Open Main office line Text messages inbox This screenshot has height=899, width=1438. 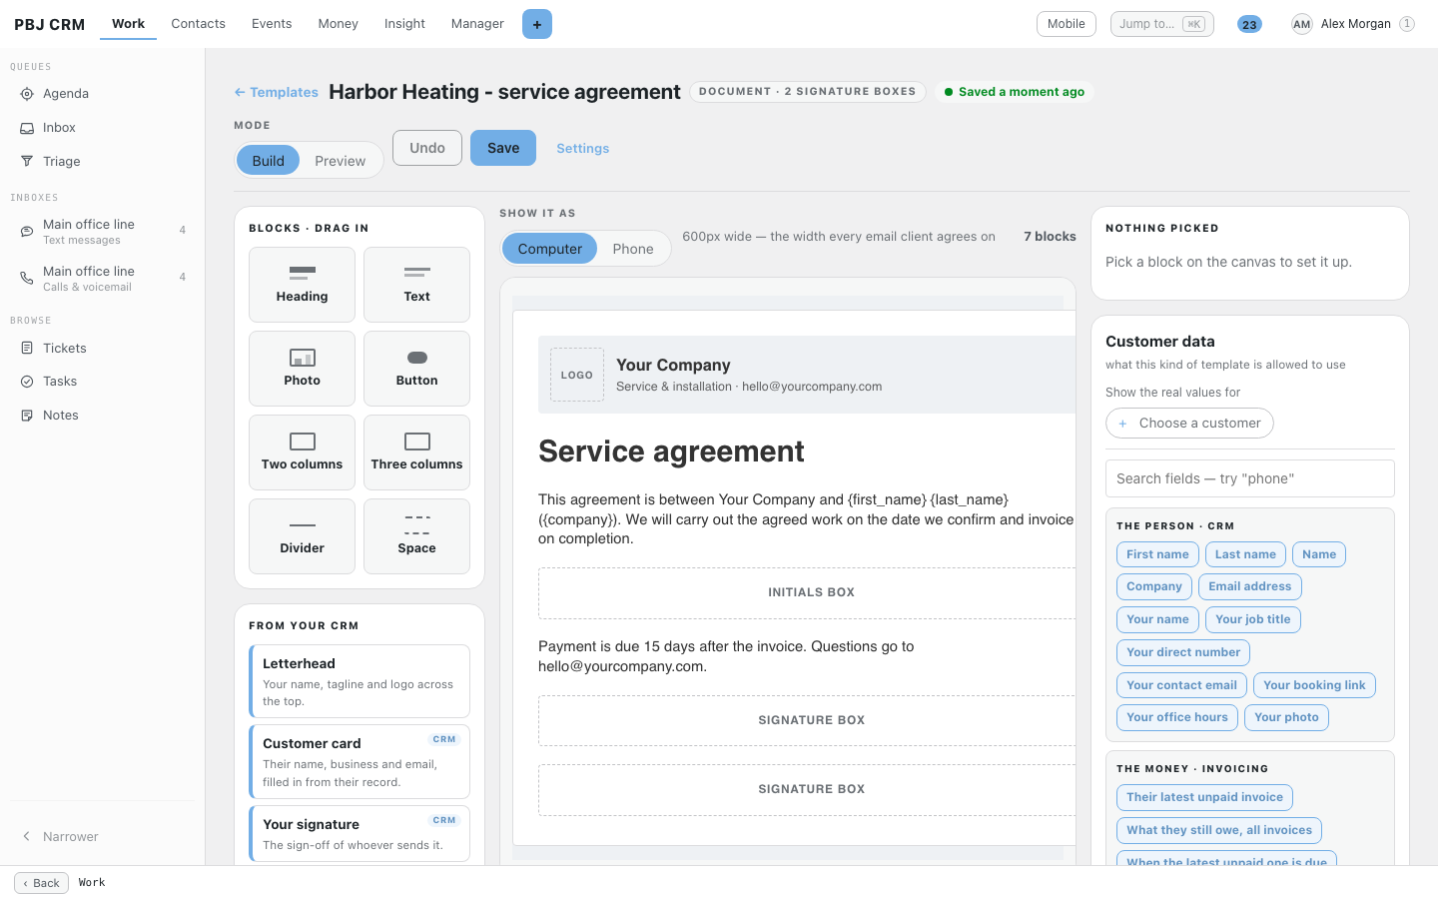pos(102,231)
